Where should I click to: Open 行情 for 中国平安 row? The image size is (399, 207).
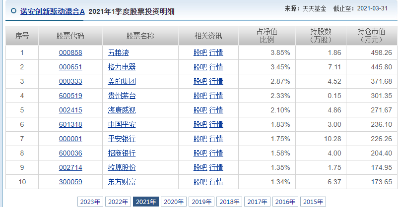point(216,124)
